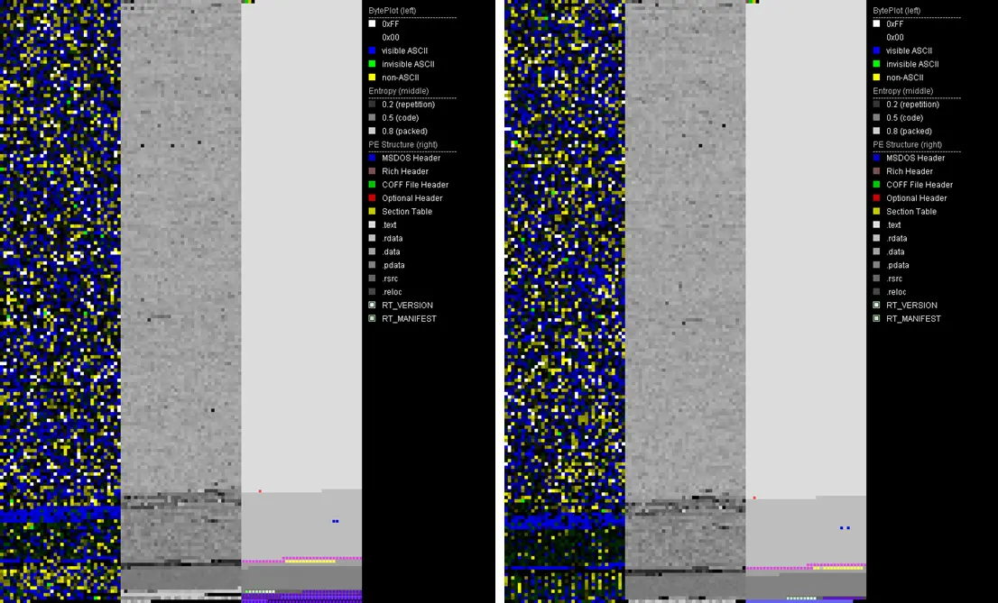The width and height of the screenshot is (998, 603).
Task: Click the .text label in the right legend
Action: point(893,225)
